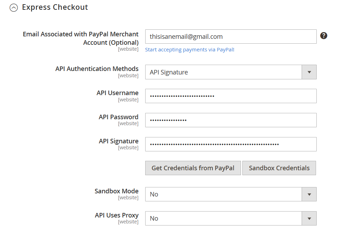Screen dimensions: 356x236
Task: Click the API Authentication Methods label
Action: [97, 69]
